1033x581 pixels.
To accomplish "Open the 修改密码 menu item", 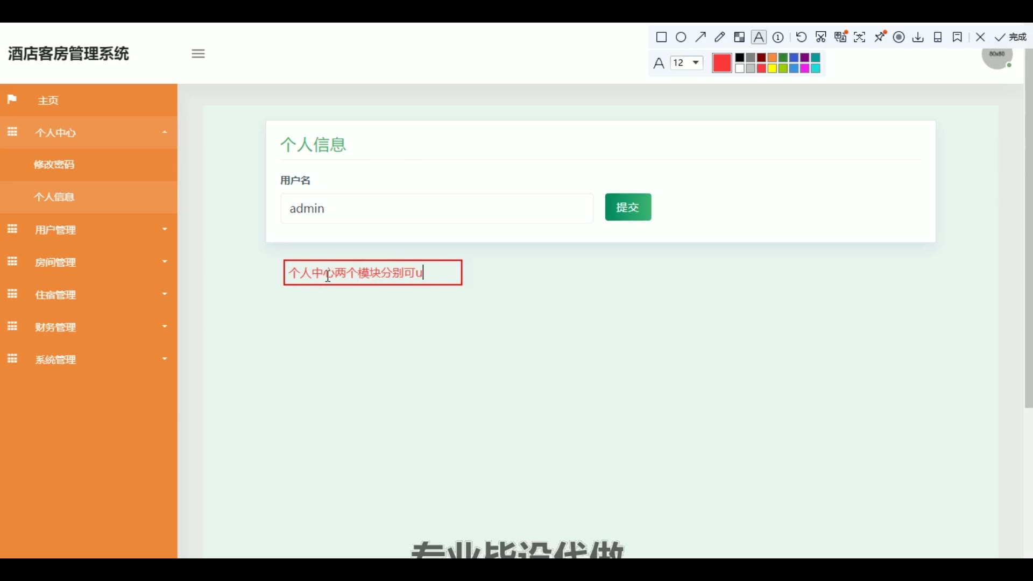I will (x=54, y=165).
